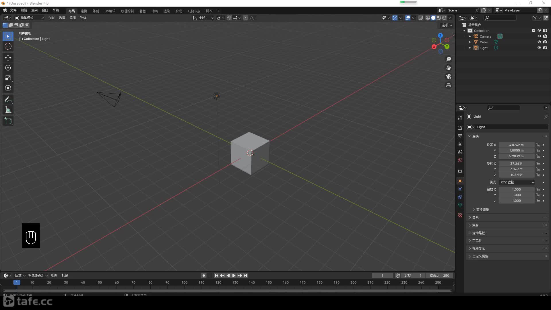Click the End frame 250 field

[x=439, y=276]
